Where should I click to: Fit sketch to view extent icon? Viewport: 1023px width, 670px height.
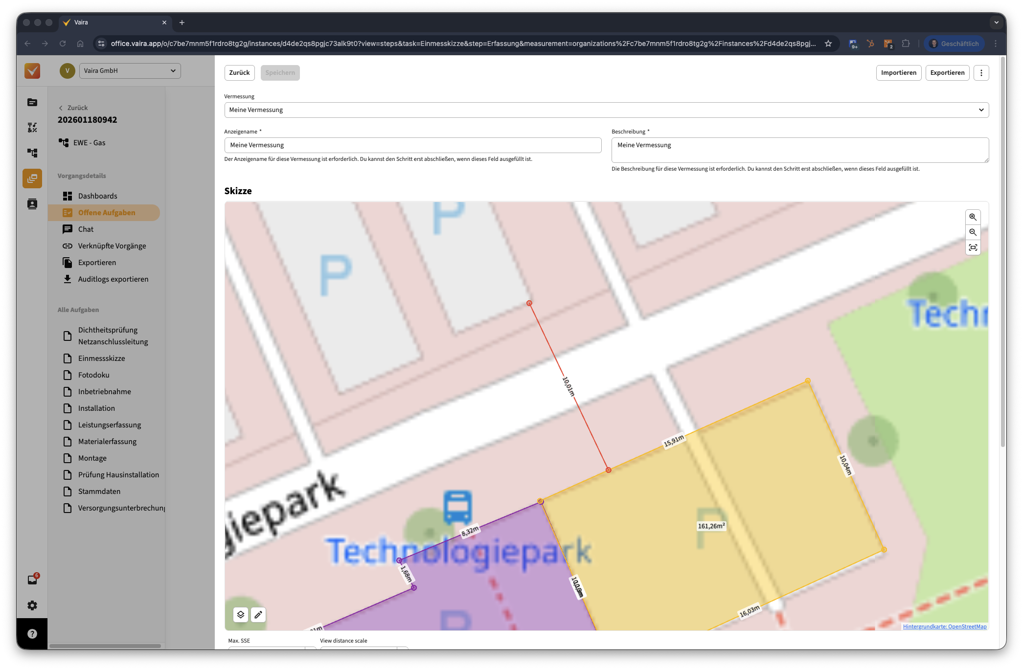[x=973, y=247]
